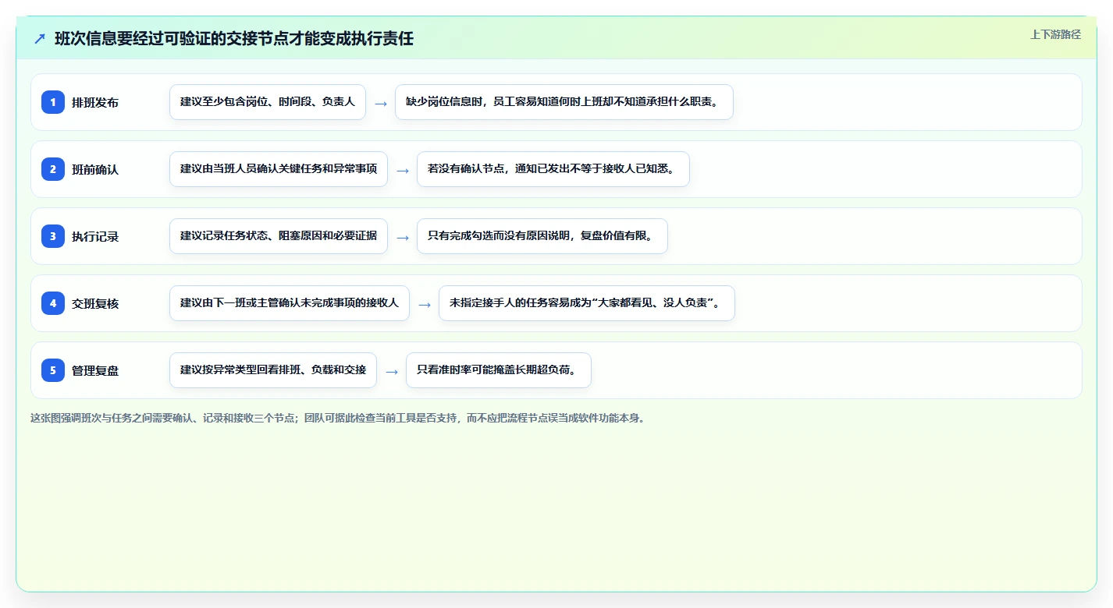Click the footer note starting 这张图强调班次

(338, 418)
